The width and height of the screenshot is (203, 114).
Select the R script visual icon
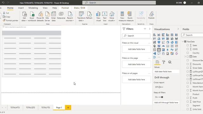click(167, 50)
